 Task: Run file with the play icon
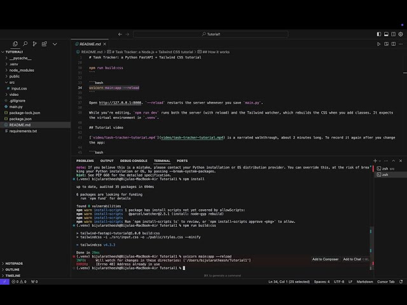(379, 44)
